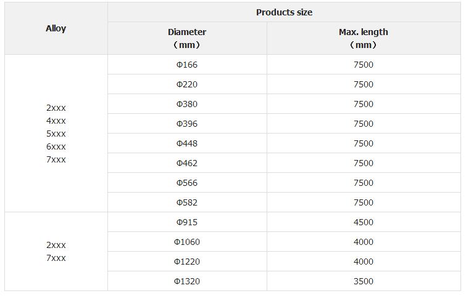Select the Φ220 diameter cell
Screen dimensions: 466x296
187,84
